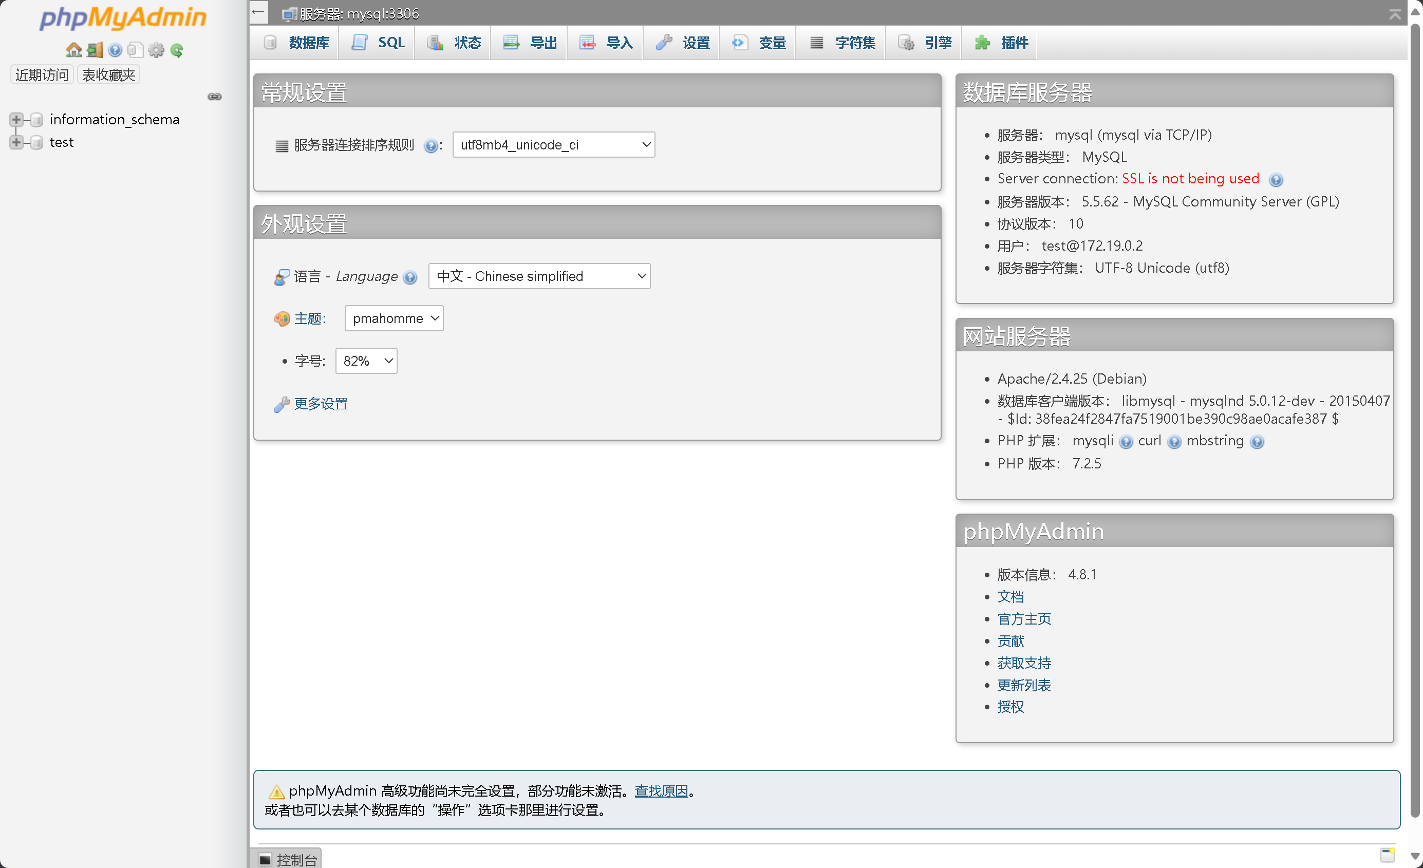Open phpMyAdmin documentation icon in sidebar
Screen dimensions: 1423x868
click(x=115, y=50)
